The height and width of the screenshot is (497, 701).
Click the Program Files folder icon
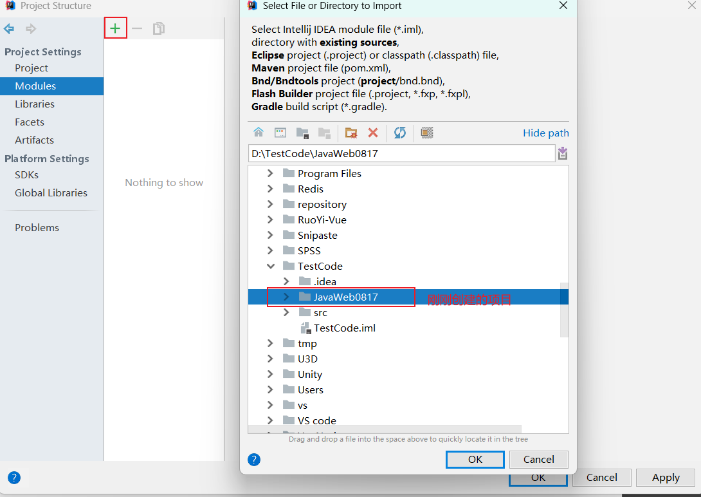click(x=289, y=173)
